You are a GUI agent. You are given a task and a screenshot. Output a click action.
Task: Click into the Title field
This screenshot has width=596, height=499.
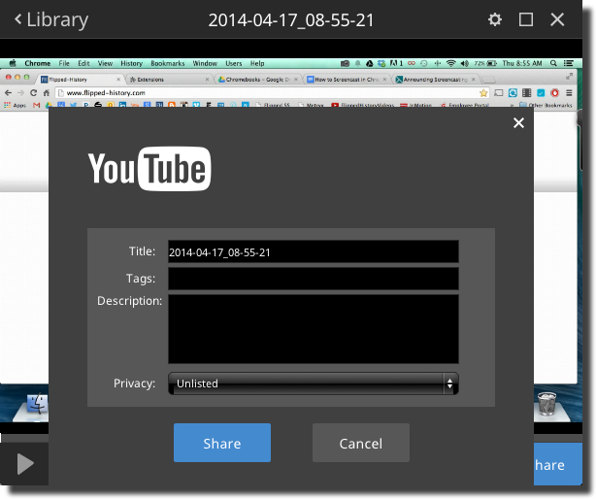tap(314, 252)
